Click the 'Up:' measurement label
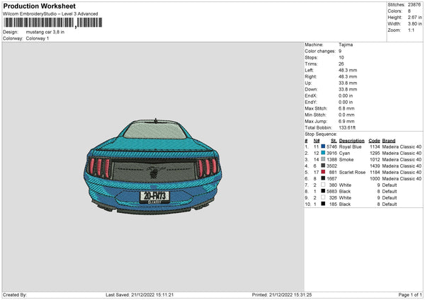The height and width of the screenshot is (300, 425). (308, 83)
